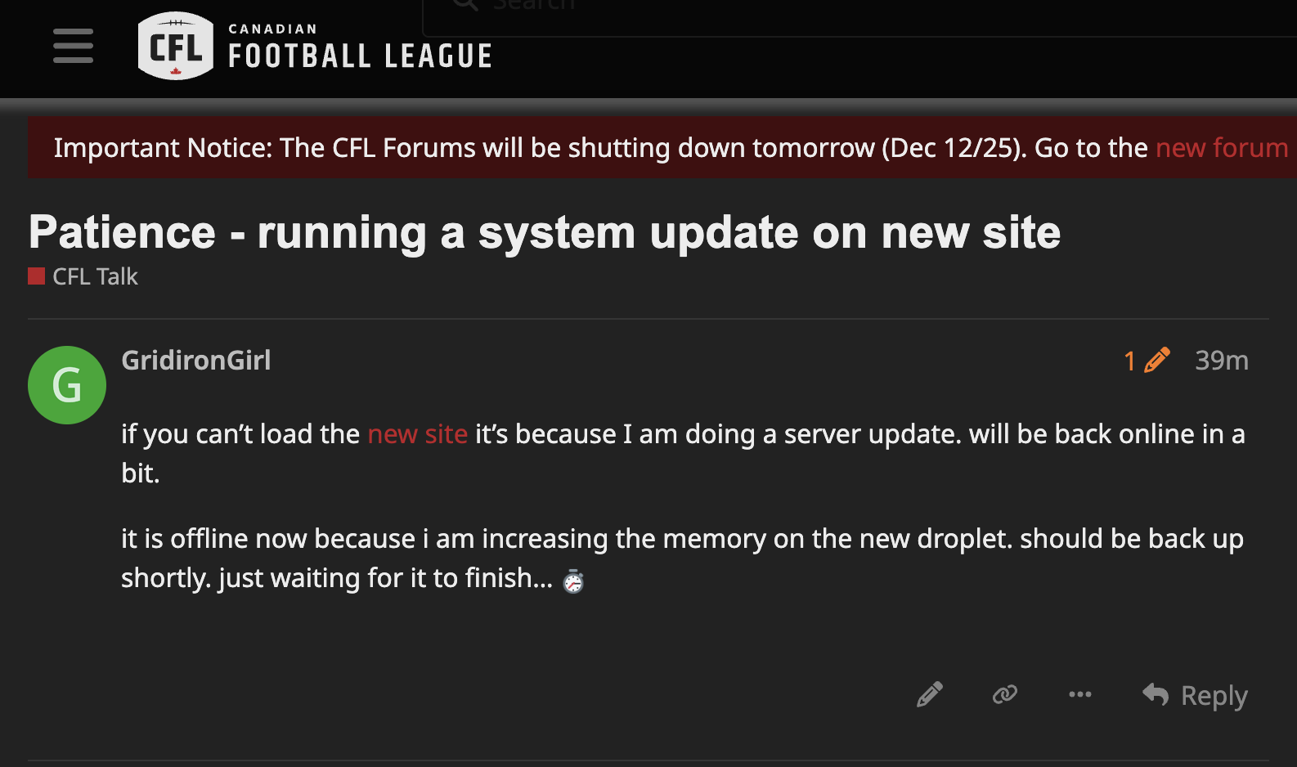1297x767 pixels.
Task: Click the topic title heading
Action: pos(545,232)
